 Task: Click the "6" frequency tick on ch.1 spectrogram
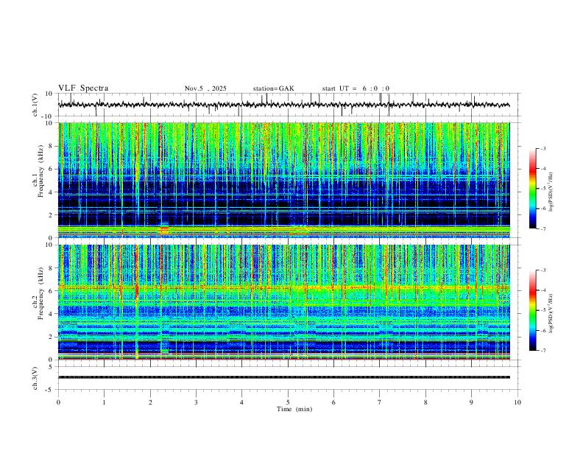tap(52, 169)
